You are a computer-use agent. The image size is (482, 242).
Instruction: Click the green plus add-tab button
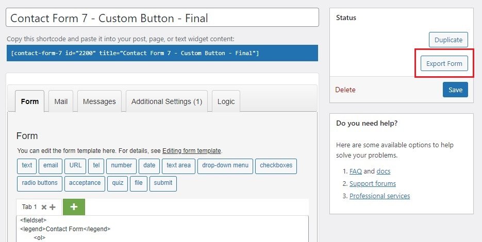click(74, 207)
